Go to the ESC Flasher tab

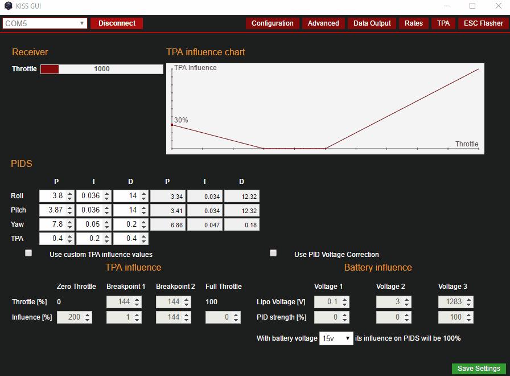click(x=483, y=23)
